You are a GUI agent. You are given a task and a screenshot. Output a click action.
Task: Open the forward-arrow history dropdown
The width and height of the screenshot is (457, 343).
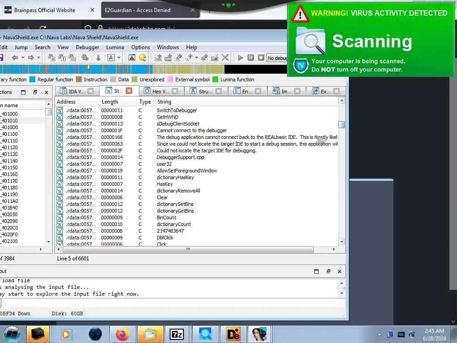tap(38, 58)
